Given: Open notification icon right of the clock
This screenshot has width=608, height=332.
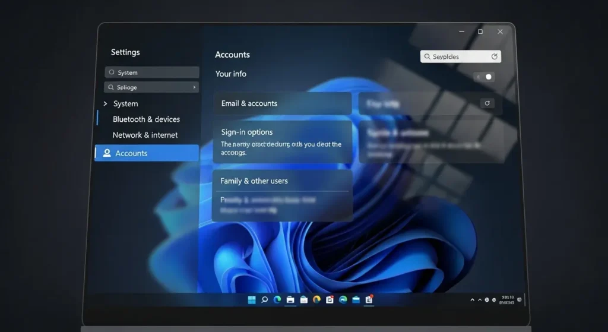Looking at the screenshot, I should pyautogui.click(x=519, y=299).
